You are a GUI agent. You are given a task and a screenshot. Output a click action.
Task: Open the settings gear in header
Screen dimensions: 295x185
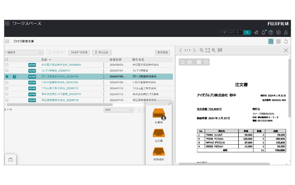coord(279,33)
